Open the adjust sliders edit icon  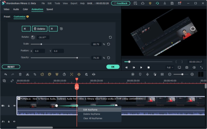pyautogui.click(x=86, y=74)
